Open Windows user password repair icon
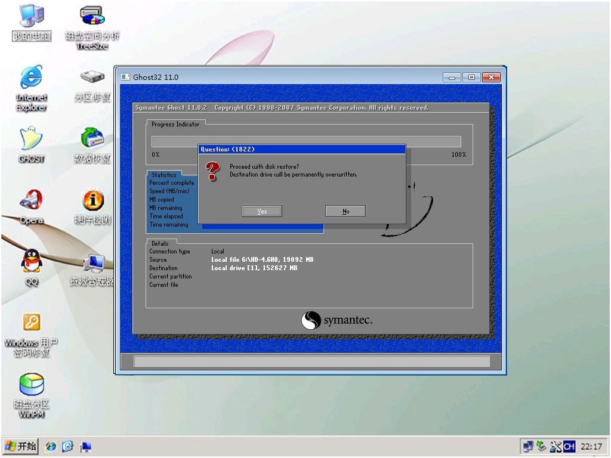The image size is (611, 458). (x=31, y=335)
